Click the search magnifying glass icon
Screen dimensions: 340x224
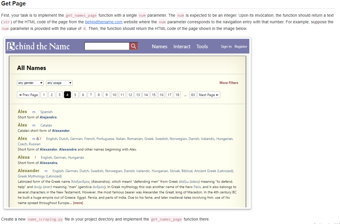pyautogui.click(x=133, y=46)
